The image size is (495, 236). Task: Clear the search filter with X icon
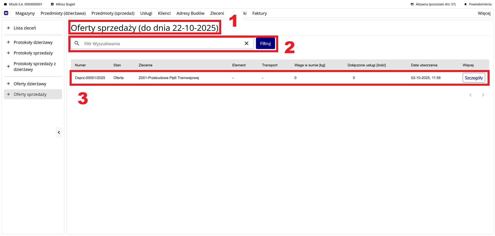[x=246, y=43]
